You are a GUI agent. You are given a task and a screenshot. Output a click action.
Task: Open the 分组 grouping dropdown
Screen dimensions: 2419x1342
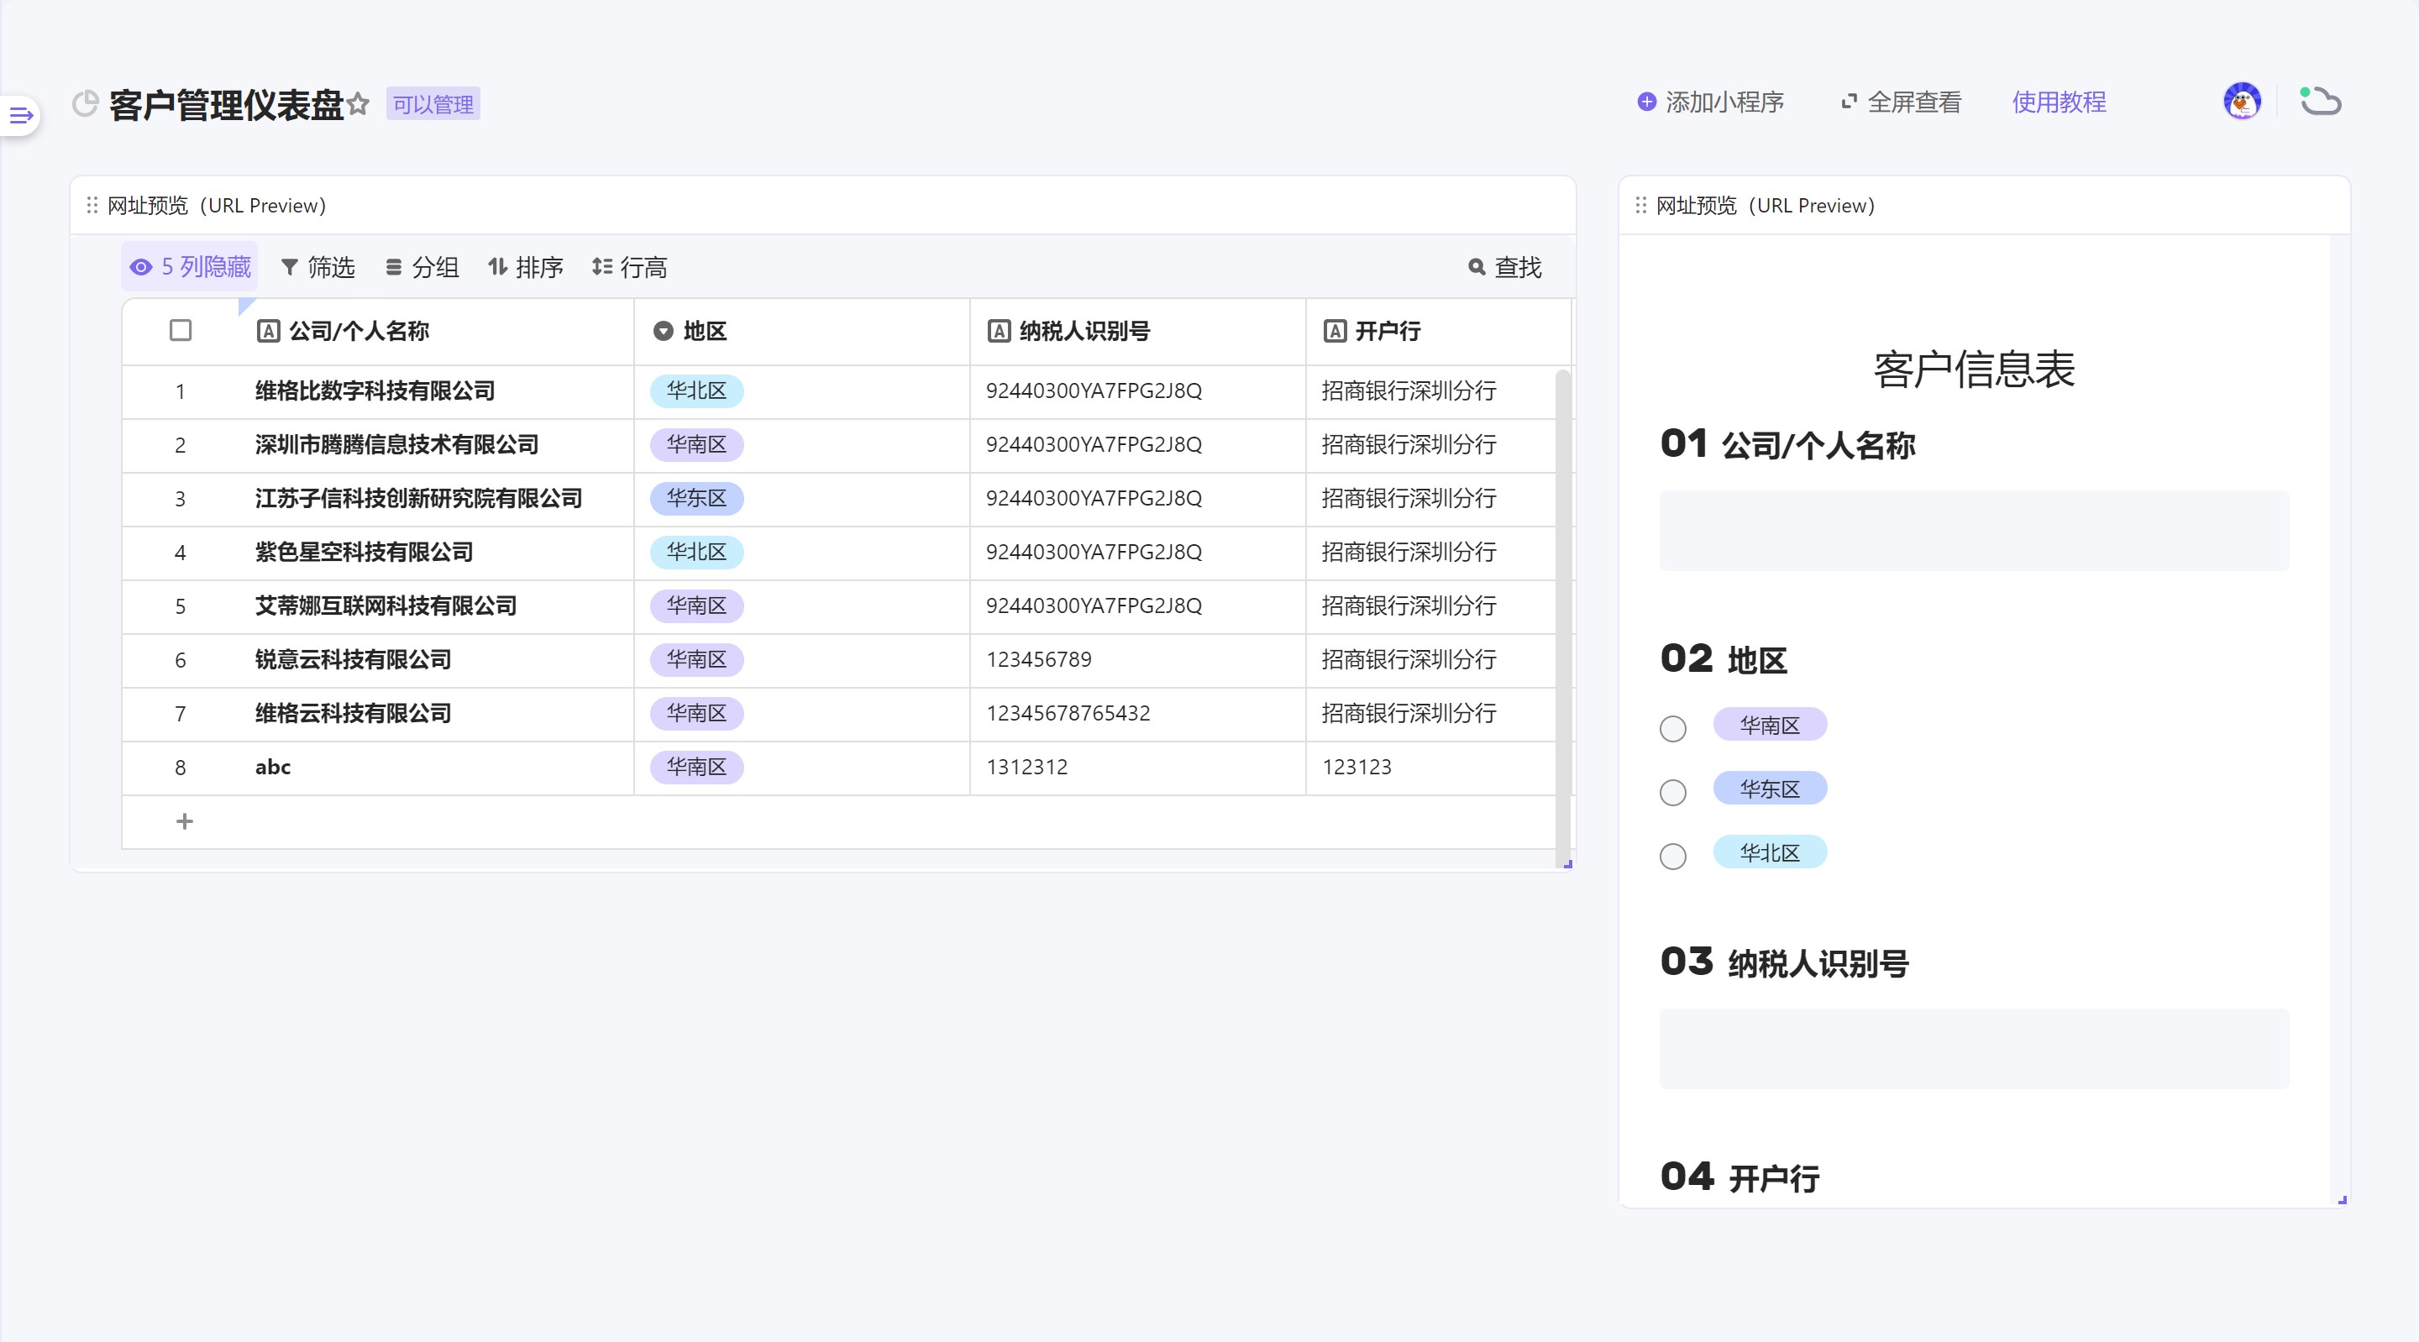click(422, 268)
